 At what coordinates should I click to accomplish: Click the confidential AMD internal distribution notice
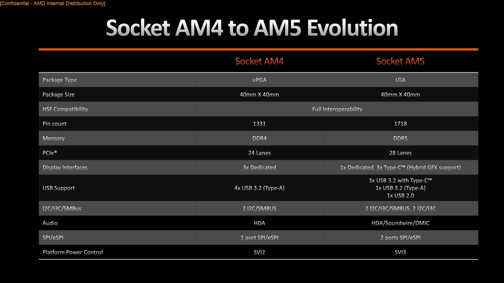pyautogui.click(x=53, y=3)
